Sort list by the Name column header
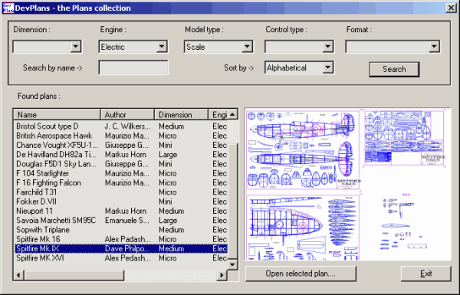Screen dimensions: 460x295 point(57,114)
